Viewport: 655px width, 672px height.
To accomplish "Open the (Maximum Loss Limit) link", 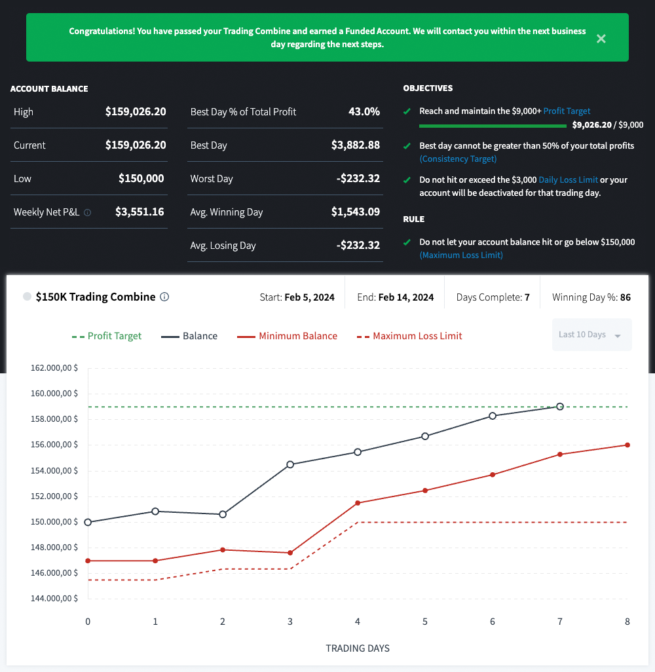I will tap(461, 255).
